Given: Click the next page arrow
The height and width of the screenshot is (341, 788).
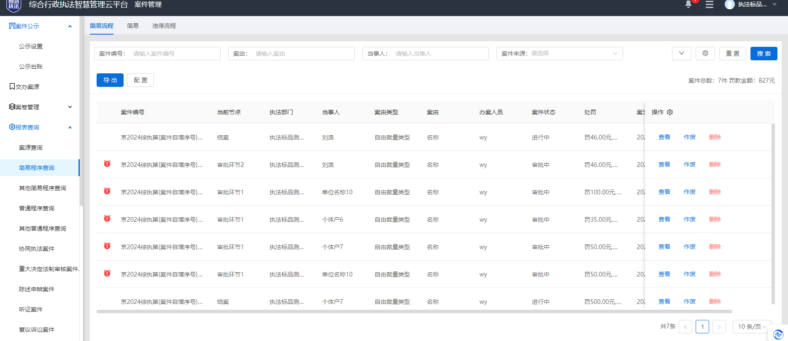Looking at the screenshot, I should (719, 327).
